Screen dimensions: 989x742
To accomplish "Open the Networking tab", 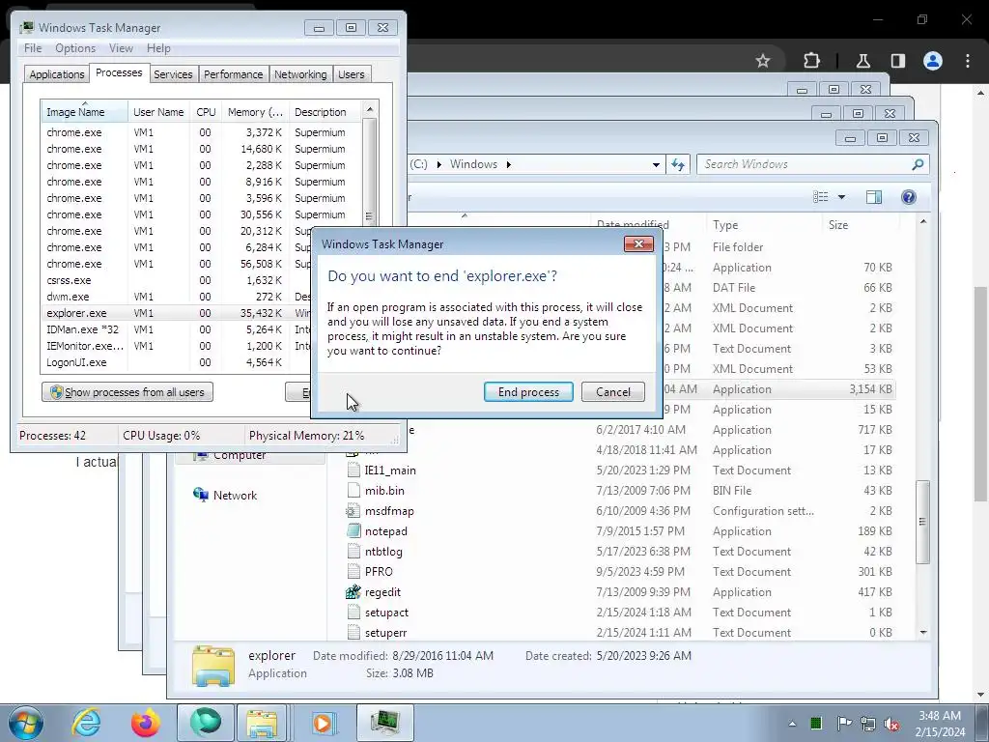I will (300, 74).
